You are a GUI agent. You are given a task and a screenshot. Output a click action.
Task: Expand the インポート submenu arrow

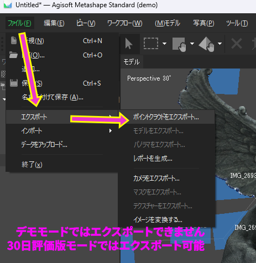111,131
